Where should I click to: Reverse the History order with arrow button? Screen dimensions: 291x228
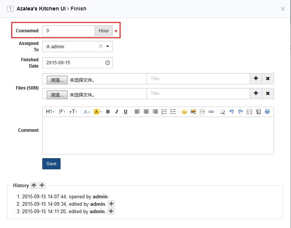click(x=34, y=185)
